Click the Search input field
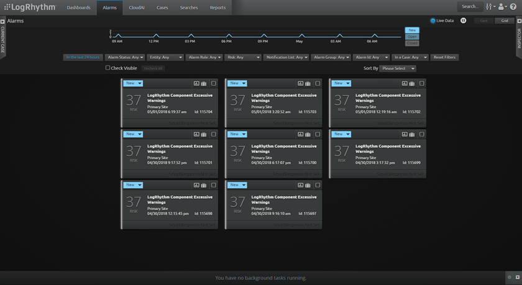The image size is (522, 285). (470, 7)
